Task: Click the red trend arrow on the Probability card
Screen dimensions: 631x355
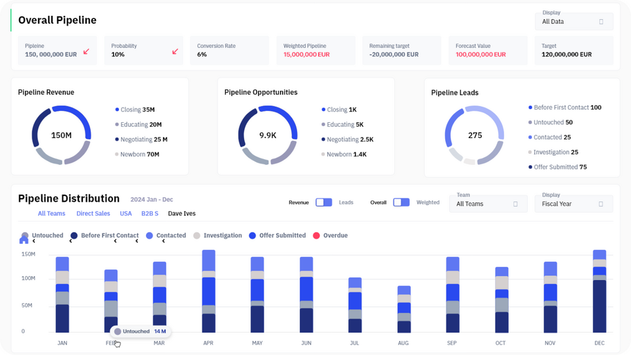Action: [175, 51]
